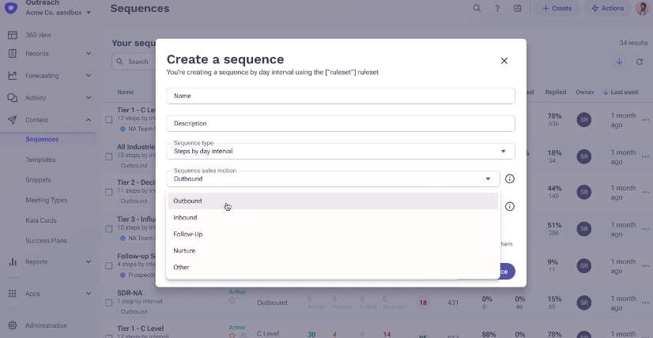Select Outbound from the dropdown list
This screenshot has width=653, height=338.
point(333,201)
